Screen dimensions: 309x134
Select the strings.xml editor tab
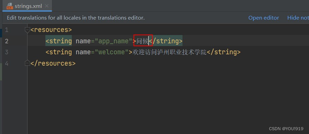tap(27, 6)
